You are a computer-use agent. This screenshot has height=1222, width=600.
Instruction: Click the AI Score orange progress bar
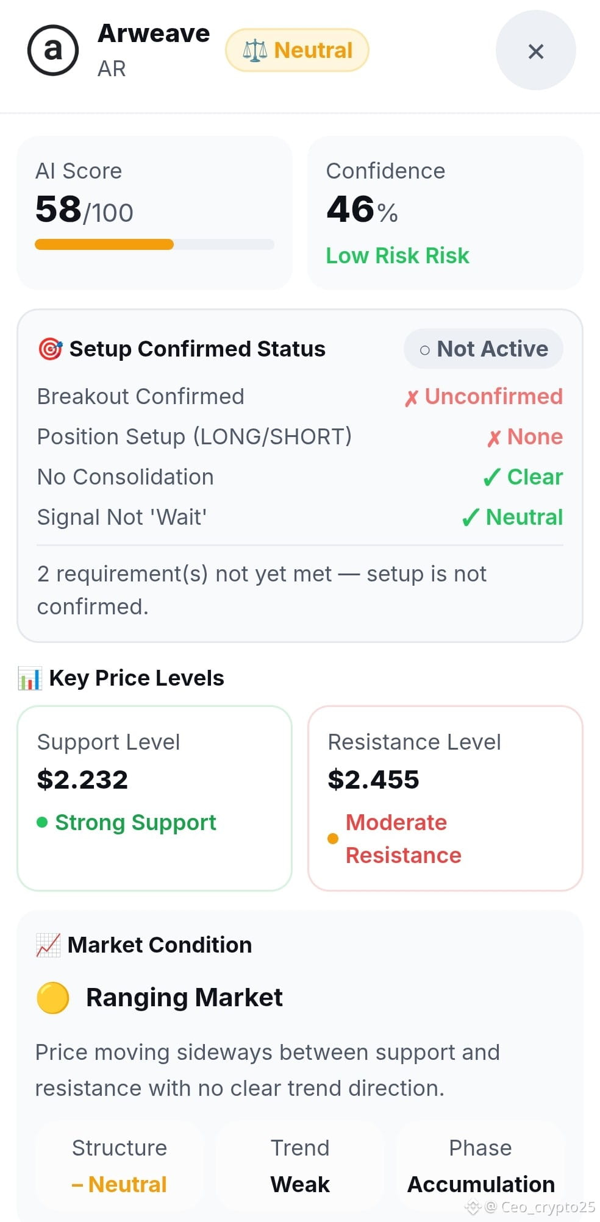[x=104, y=244]
